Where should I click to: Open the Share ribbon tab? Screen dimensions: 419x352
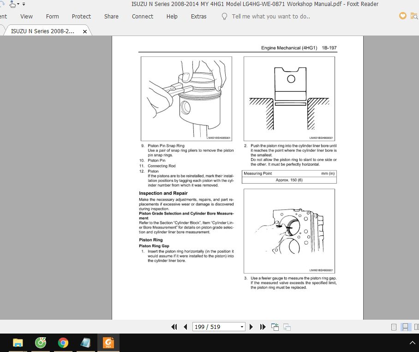111,17
